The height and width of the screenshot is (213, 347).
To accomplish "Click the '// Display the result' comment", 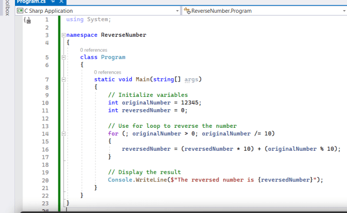I will (x=144, y=172).
